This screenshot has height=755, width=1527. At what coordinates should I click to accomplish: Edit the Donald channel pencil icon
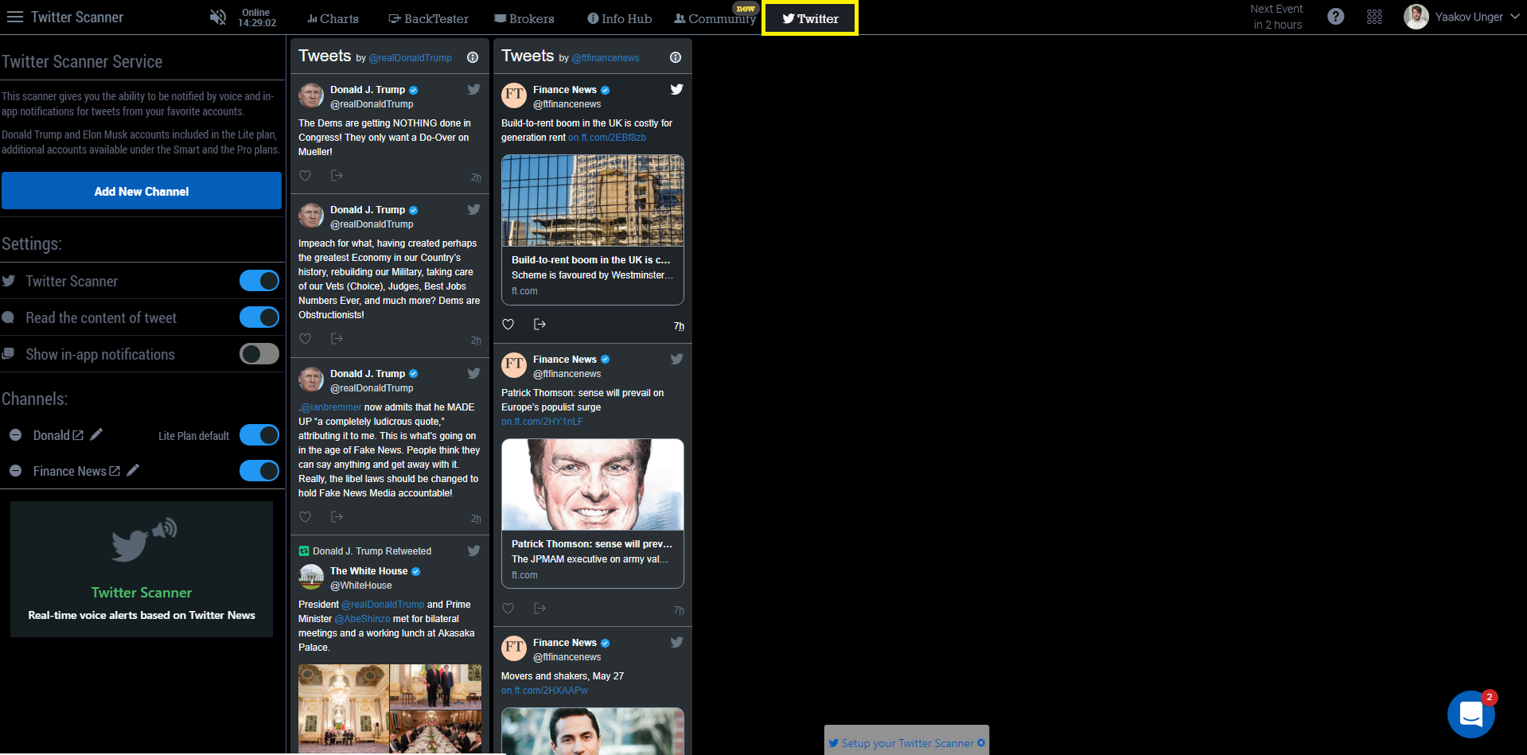pos(96,434)
